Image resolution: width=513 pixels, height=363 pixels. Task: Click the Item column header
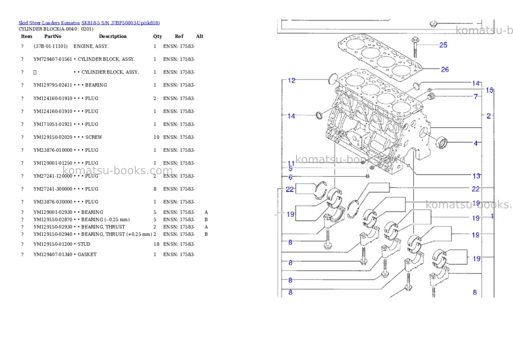[27, 36]
